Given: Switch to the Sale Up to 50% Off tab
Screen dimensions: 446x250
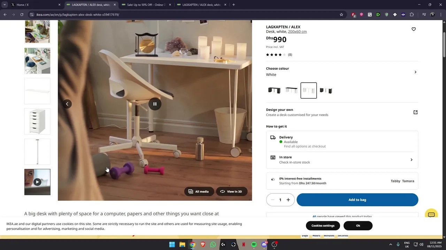Looking at the screenshot, I should tap(146, 5).
